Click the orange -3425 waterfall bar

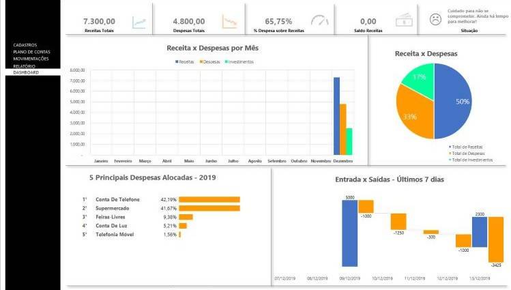click(x=496, y=240)
